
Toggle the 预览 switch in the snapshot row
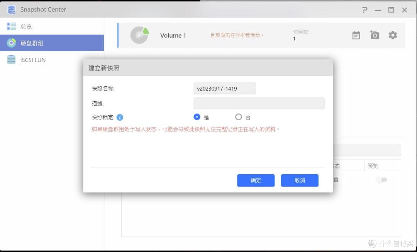pos(381,180)
